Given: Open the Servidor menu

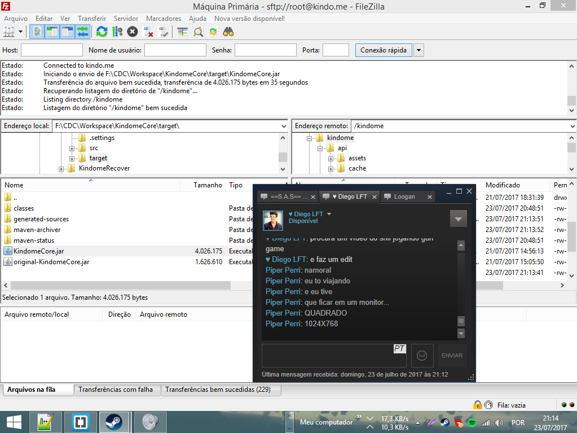Looking at the screenshot, I should pos(126,19).
